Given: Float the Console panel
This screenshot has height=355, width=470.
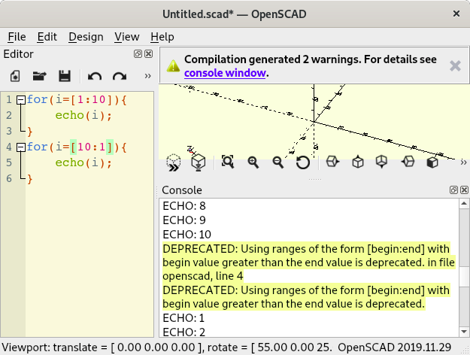Looking at the screenshot, I should (x=453, y=190).
